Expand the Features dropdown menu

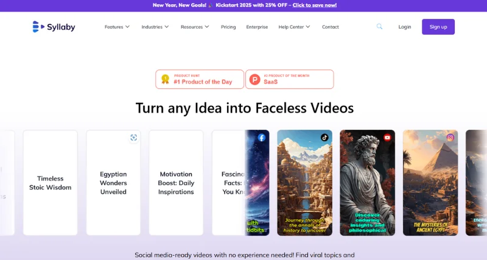click(x=117, y=27)
